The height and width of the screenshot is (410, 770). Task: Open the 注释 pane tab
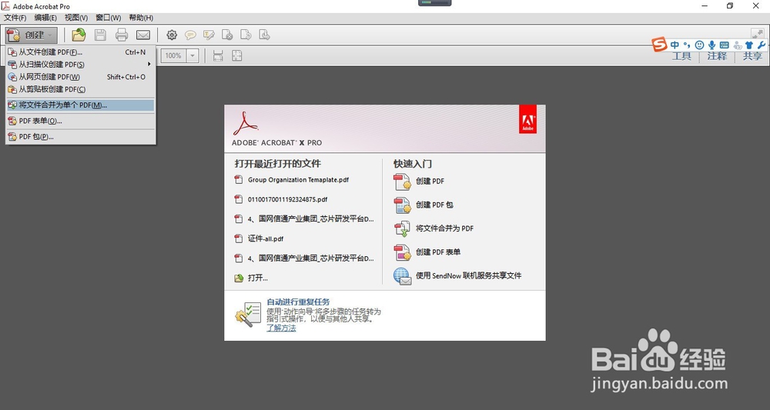click(717, 56)
